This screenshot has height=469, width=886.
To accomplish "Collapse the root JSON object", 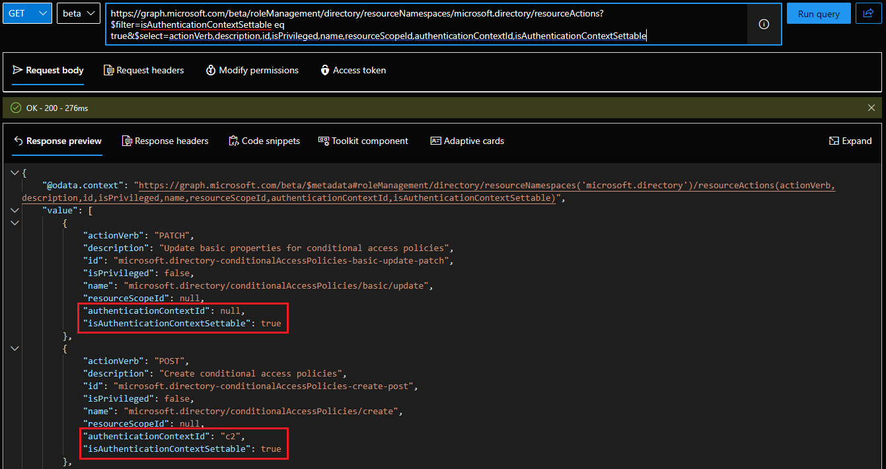I will tap(15, 173).
